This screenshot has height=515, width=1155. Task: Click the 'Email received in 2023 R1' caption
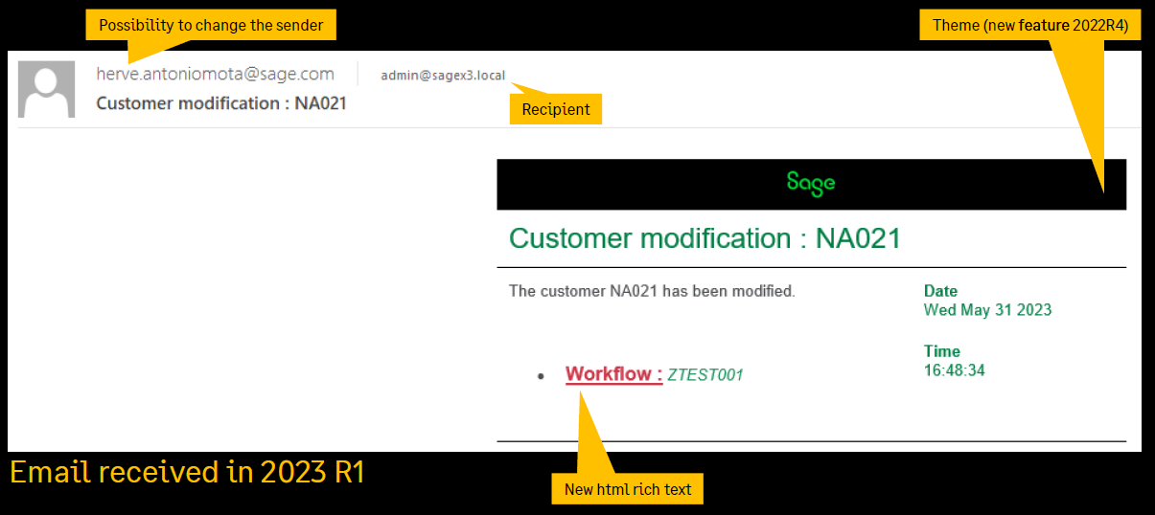(187, 473)
